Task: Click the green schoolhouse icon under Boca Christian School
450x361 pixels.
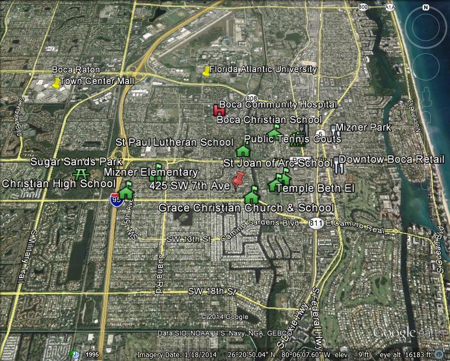Action: 274,132
